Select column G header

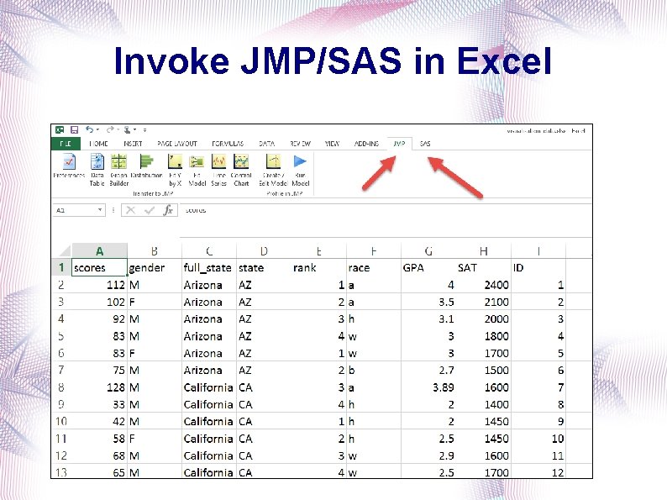click(428, 251)
